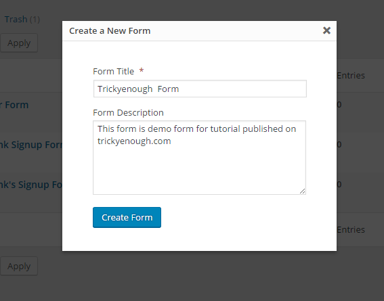Click the Form Title label
Image resolution: width=384 pixels, height=301 pixels.
[x=113, y=72]
